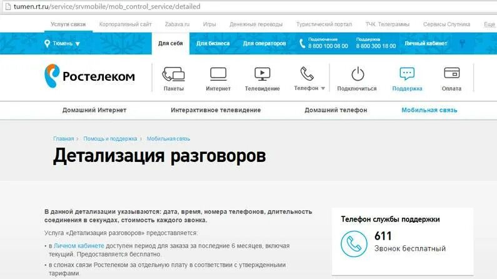
Task: Click the Тюмень location pin icon
Action: [48, 44]
